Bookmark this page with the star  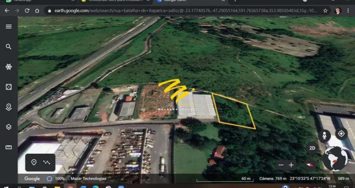click(x=325, y=10)
